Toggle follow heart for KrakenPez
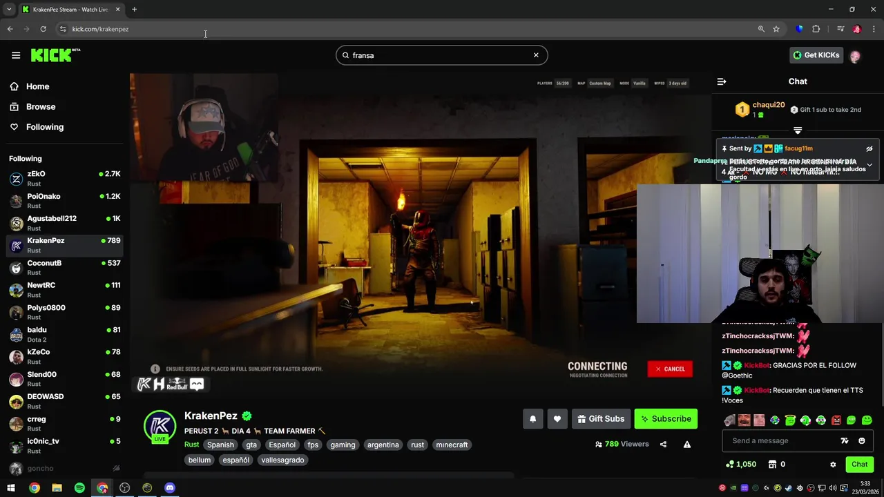Image resolution: width=884 pixels, height=497 pixels. (x=557, y=419)
